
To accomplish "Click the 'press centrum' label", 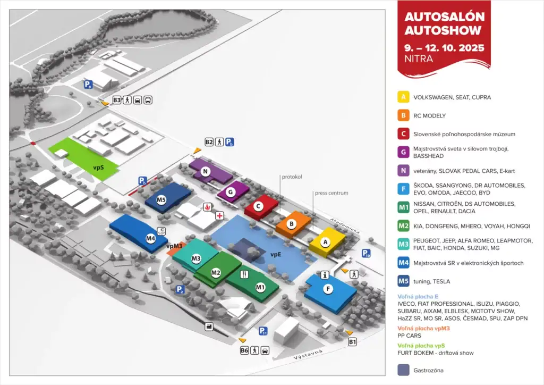I will point(330,192).
